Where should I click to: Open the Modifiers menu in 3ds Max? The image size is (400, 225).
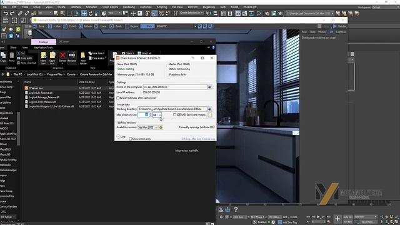point(75,7)
